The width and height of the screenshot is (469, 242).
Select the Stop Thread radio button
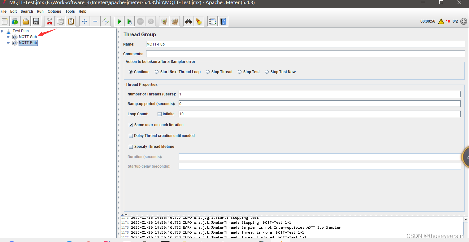pyautogui.click(x=208, y=72)
